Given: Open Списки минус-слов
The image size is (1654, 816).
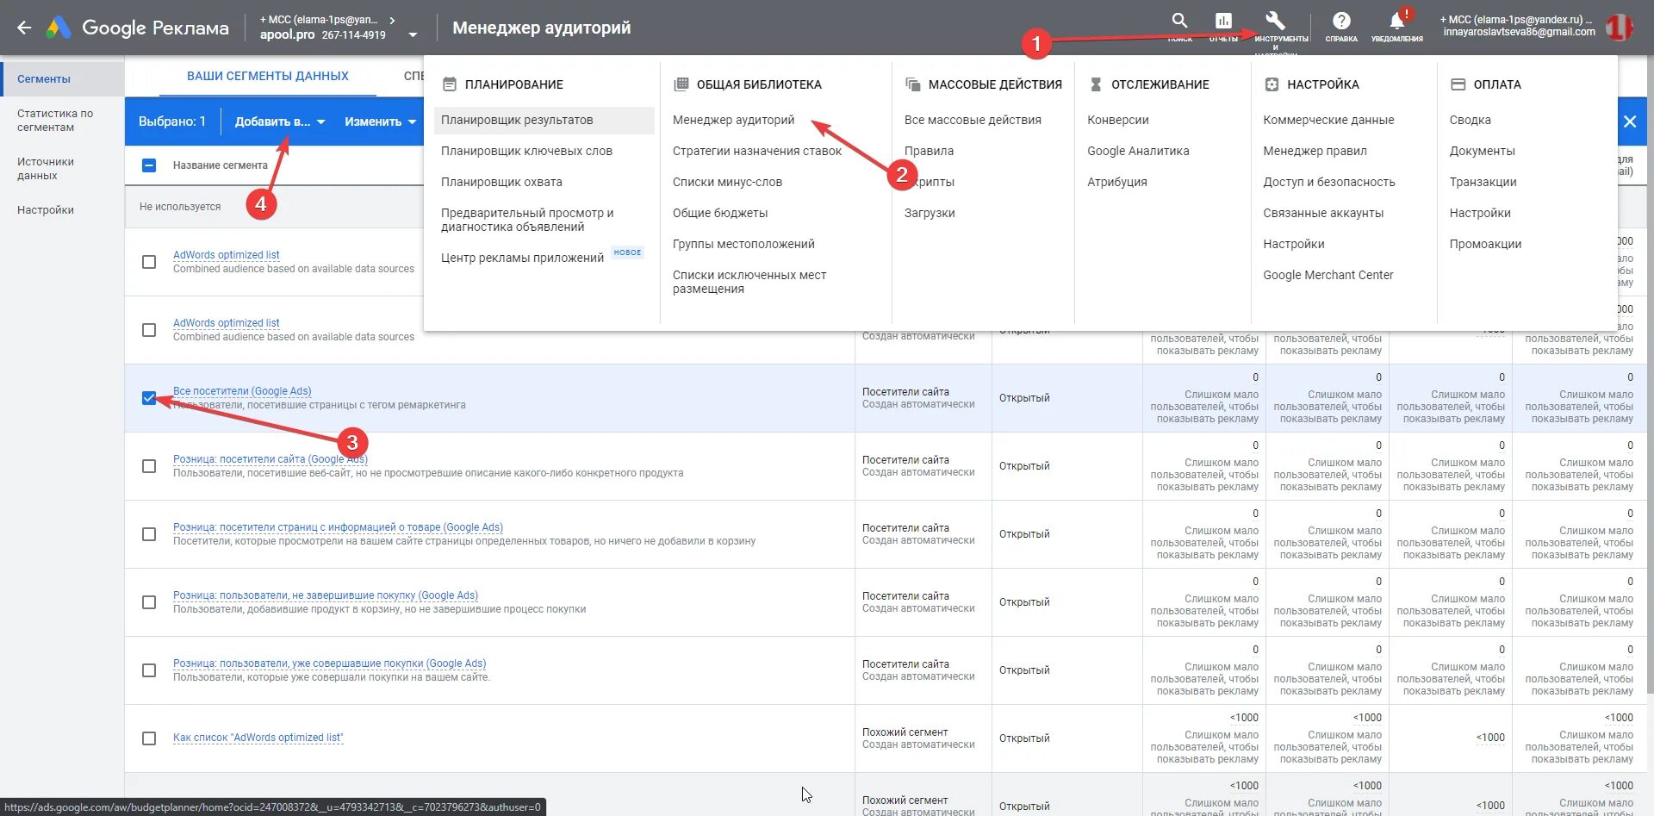Looking at the screenshot, I should (x=728, y=182).
